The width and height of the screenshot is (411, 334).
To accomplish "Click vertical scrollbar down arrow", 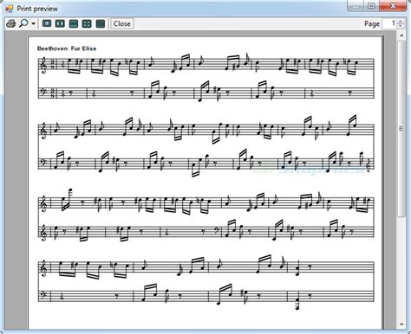I will (x=401, y=324).
